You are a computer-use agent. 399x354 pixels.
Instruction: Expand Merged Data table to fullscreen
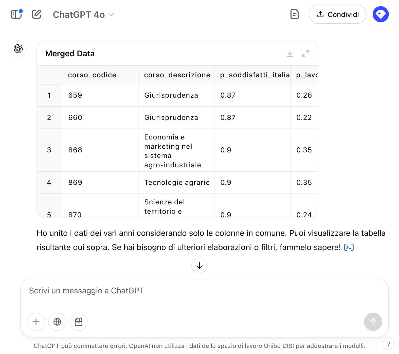305,53
